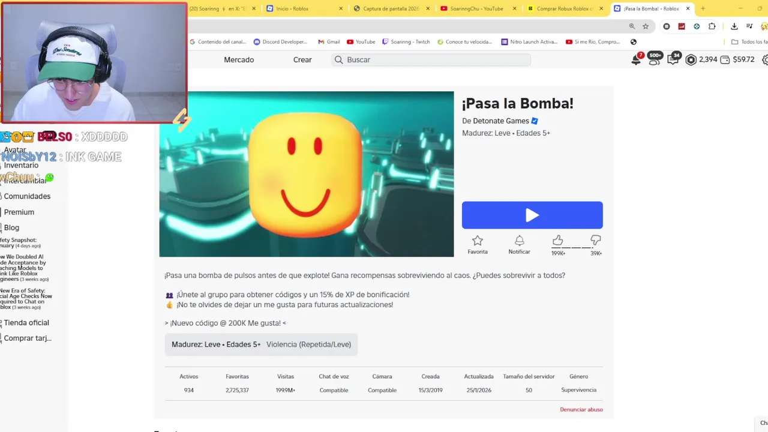Like the game with the thumbs-up icon

pos(557,241)
